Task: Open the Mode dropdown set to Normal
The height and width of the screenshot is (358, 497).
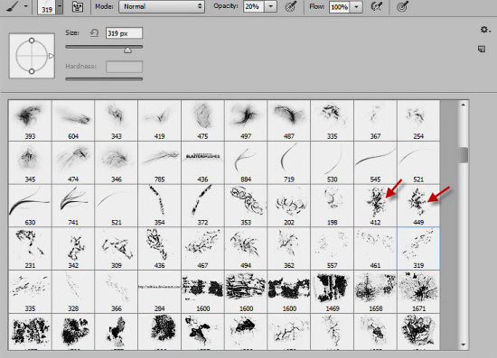Action: coord(162,6)
